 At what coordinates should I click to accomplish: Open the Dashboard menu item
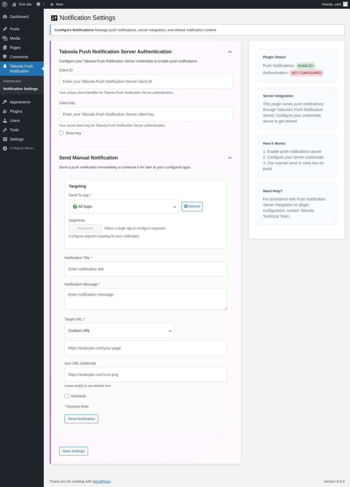point(22,17)
